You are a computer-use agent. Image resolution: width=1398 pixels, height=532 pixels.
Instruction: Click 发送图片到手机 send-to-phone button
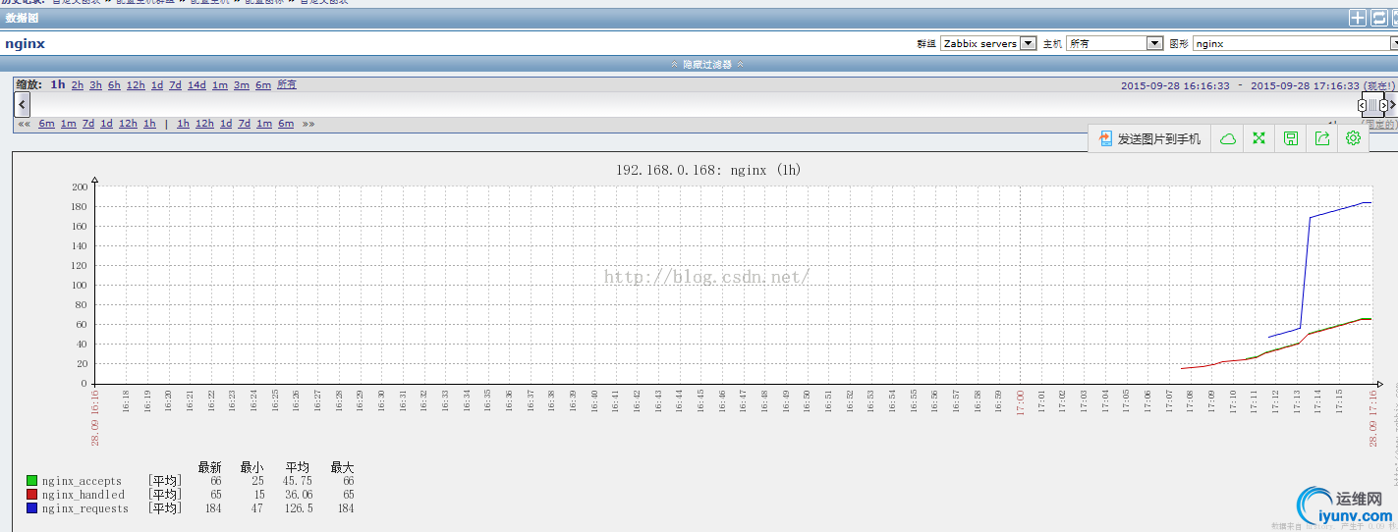(1149, 138)
